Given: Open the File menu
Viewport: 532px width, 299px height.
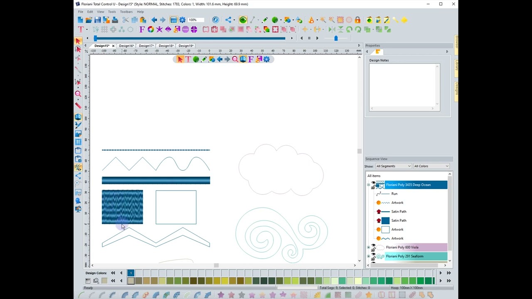Looking at the screenshot, I should tap(81, 12).
